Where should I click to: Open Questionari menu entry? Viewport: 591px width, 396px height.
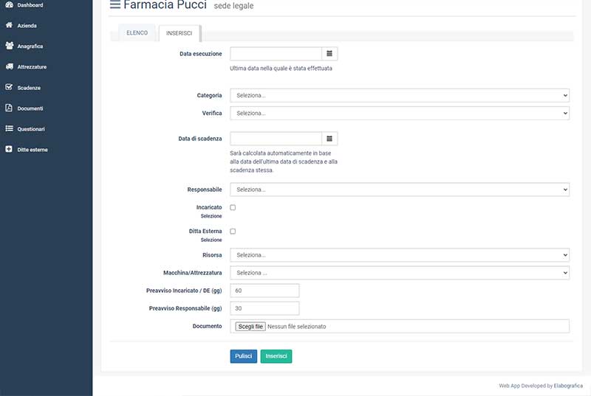31,129
